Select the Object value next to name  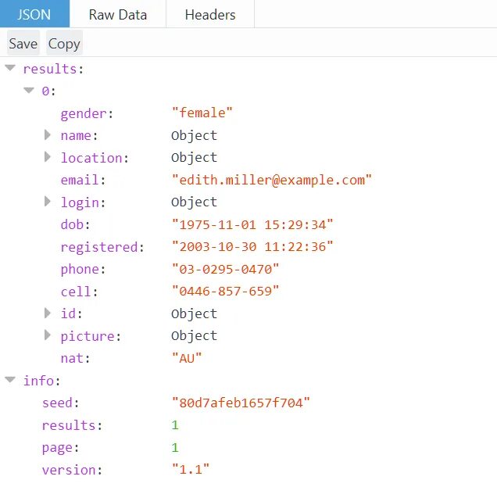[195, 136]
